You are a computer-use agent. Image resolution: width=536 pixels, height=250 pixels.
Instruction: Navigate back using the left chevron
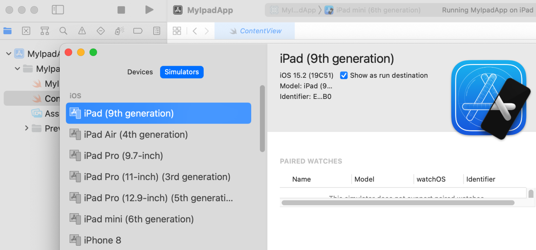195,31
